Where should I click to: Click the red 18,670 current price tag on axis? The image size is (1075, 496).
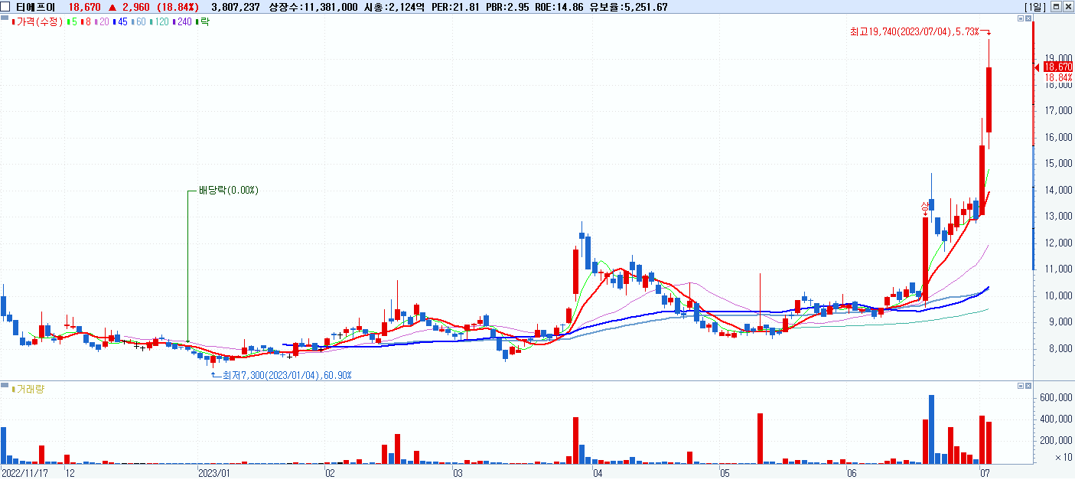point(1058,67)
